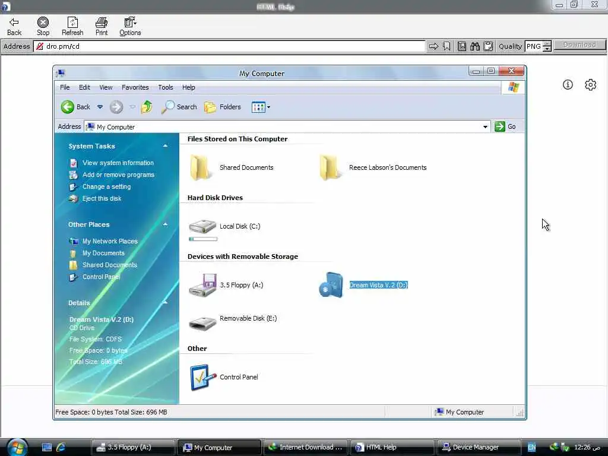
Task: Toggle the Folders pane button
Action: coord(223,107)
